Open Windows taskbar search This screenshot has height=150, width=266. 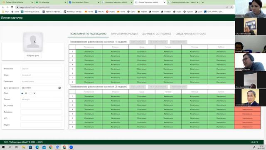click(10, 147)
